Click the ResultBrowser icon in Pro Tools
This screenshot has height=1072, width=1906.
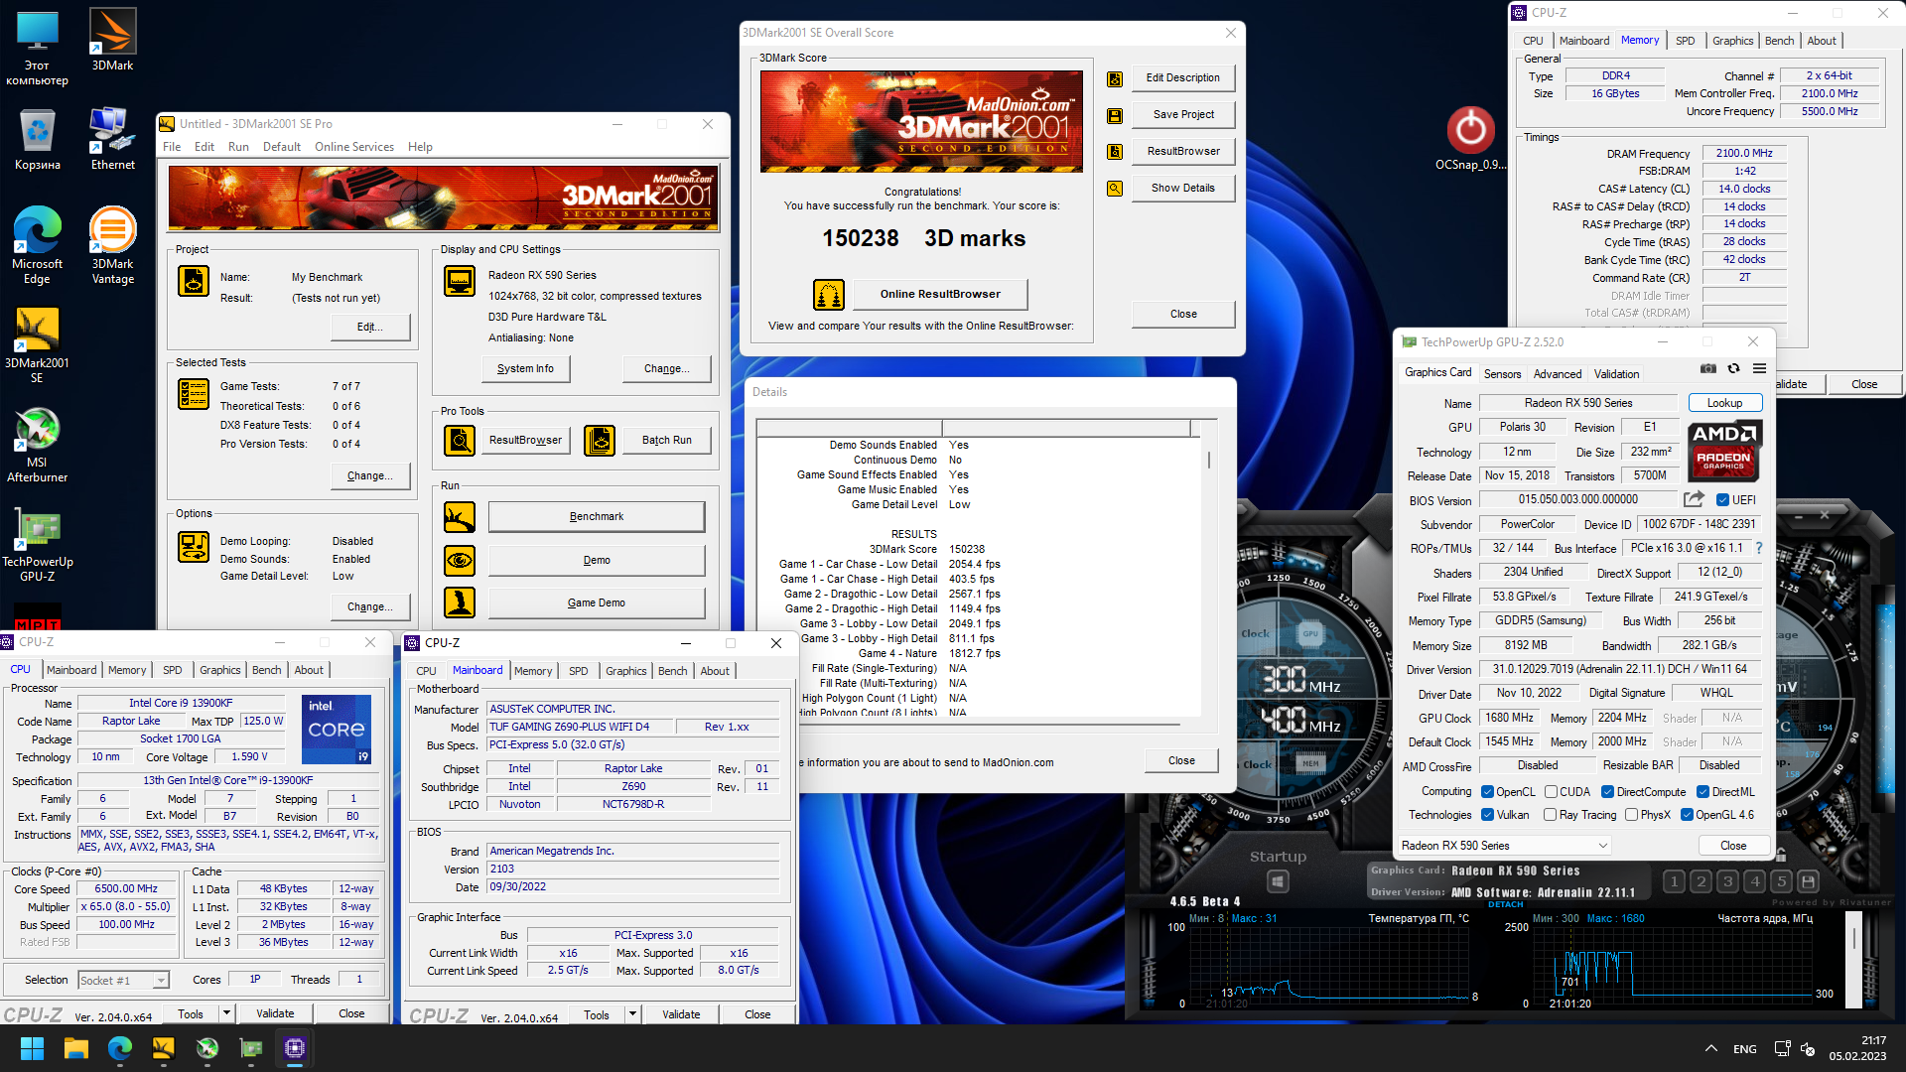(x=460, y=440)
